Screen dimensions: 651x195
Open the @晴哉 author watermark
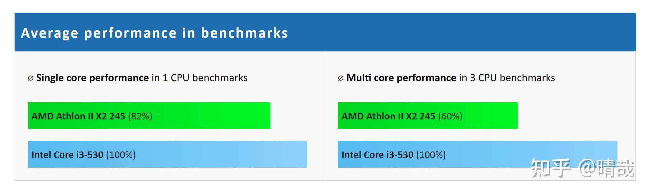tap(606, 168)
